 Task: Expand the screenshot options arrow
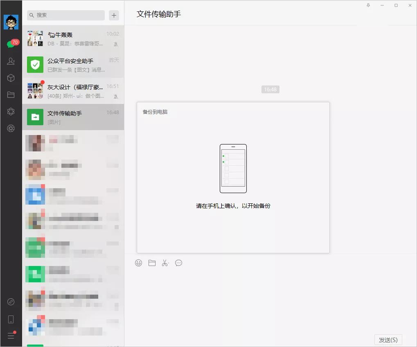pos(169,263)
